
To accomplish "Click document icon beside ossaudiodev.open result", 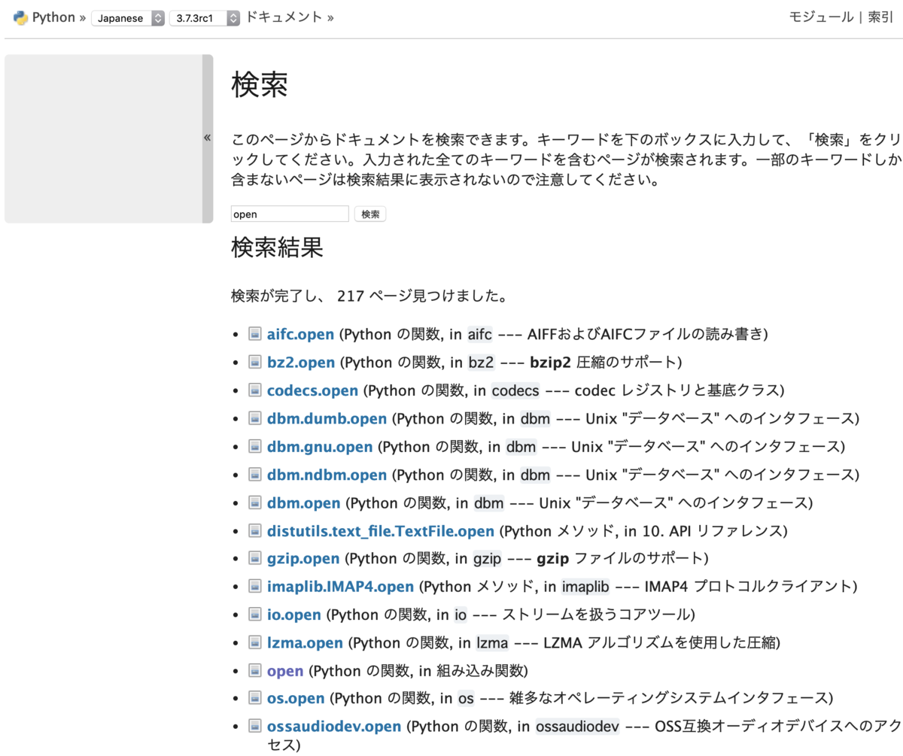I will 254,727.
